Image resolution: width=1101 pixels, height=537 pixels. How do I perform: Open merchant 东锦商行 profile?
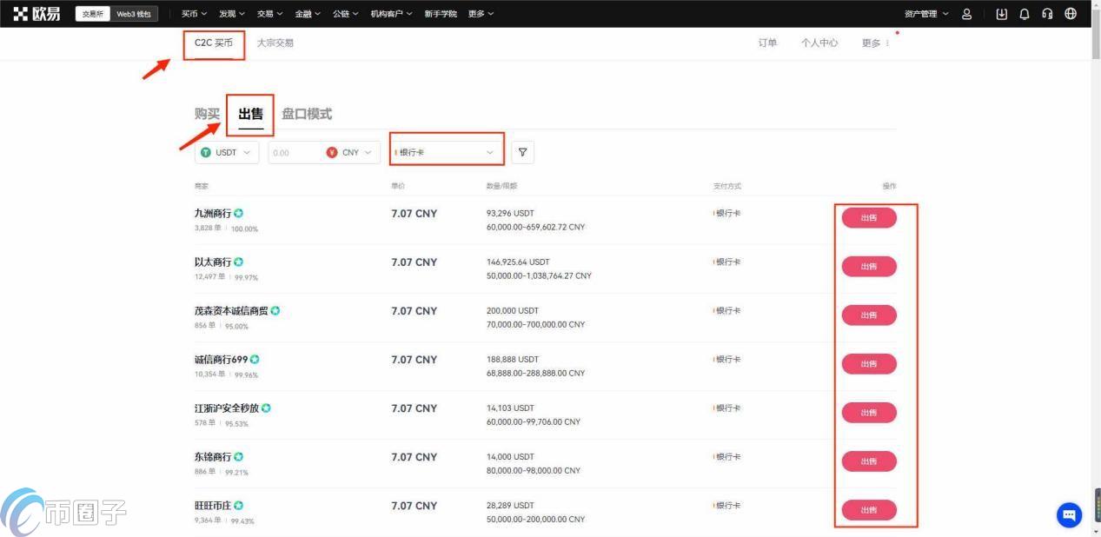pos(213,456)
